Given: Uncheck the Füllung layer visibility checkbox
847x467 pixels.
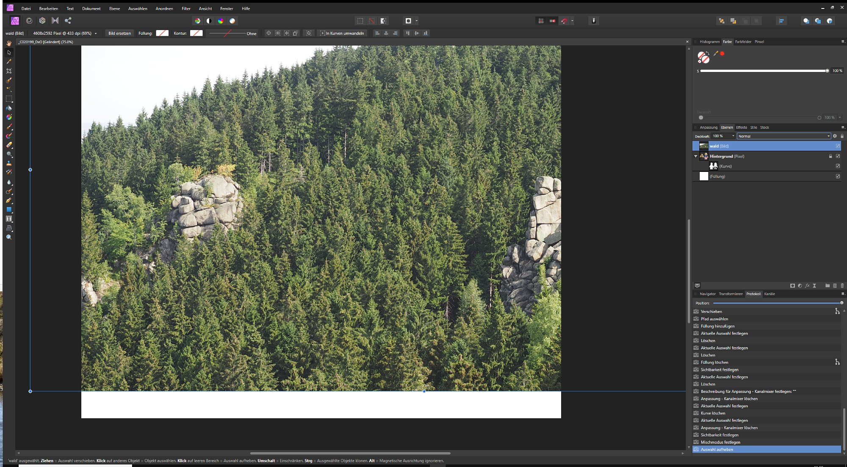Looking at the screenshot, I should tap(838, 176).
